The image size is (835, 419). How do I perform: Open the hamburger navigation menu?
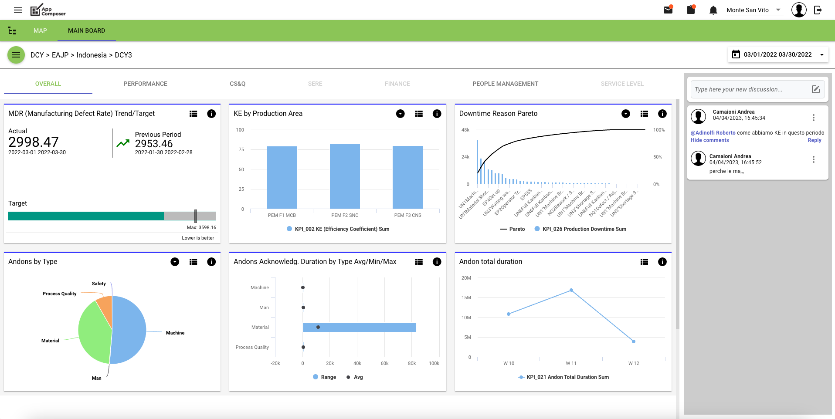(x=18, y=10)
